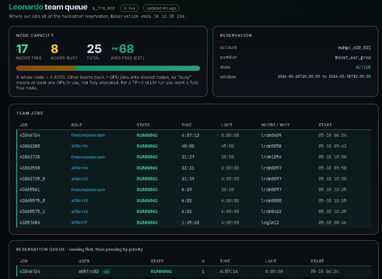
Task: Click the 'updated 4m ago' badge
Action: [x=161, y=8]
